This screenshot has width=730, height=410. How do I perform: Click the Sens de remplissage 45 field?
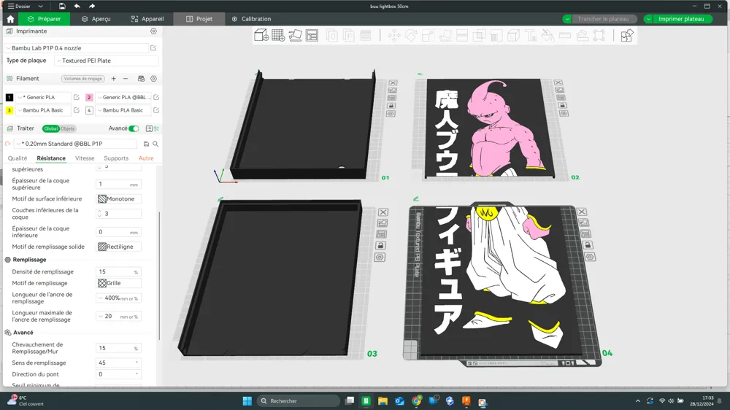[x=118, y=363]
